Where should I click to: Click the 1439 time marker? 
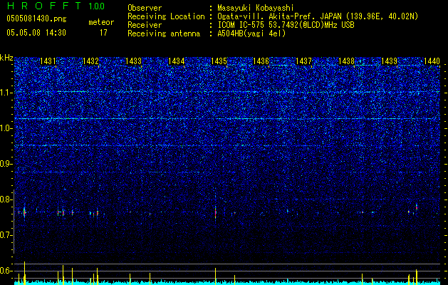click(x=389, y=61)
